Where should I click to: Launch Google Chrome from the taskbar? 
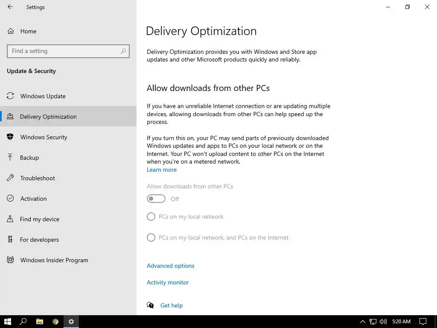point(55,322)
